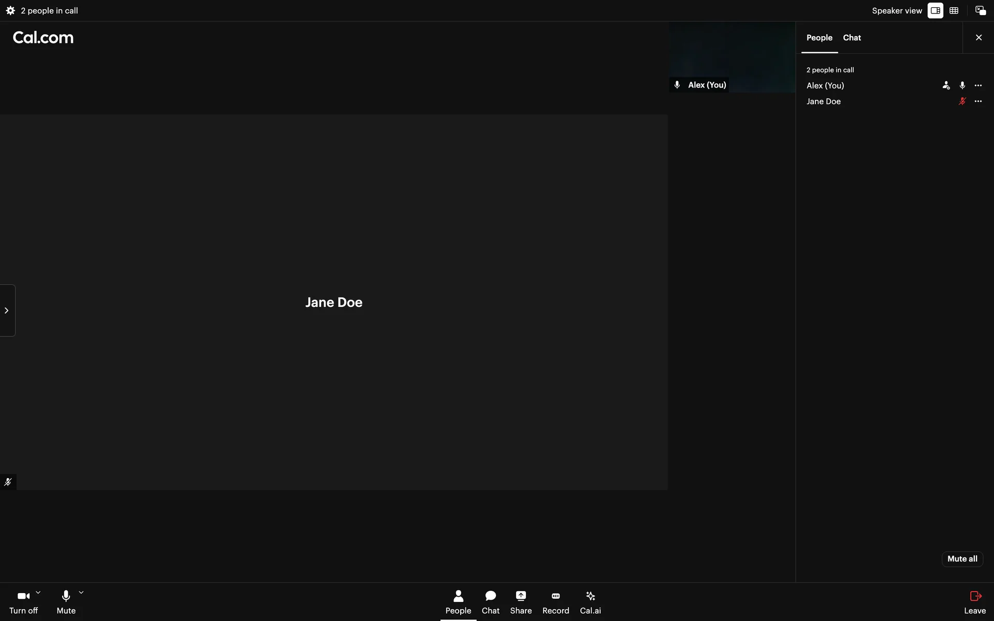Start recording with Record button

pyautogui.click(x=556, y=602)
